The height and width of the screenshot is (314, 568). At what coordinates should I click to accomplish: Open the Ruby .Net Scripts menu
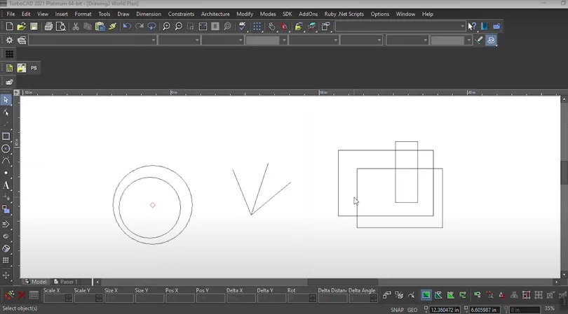point(344,14)
